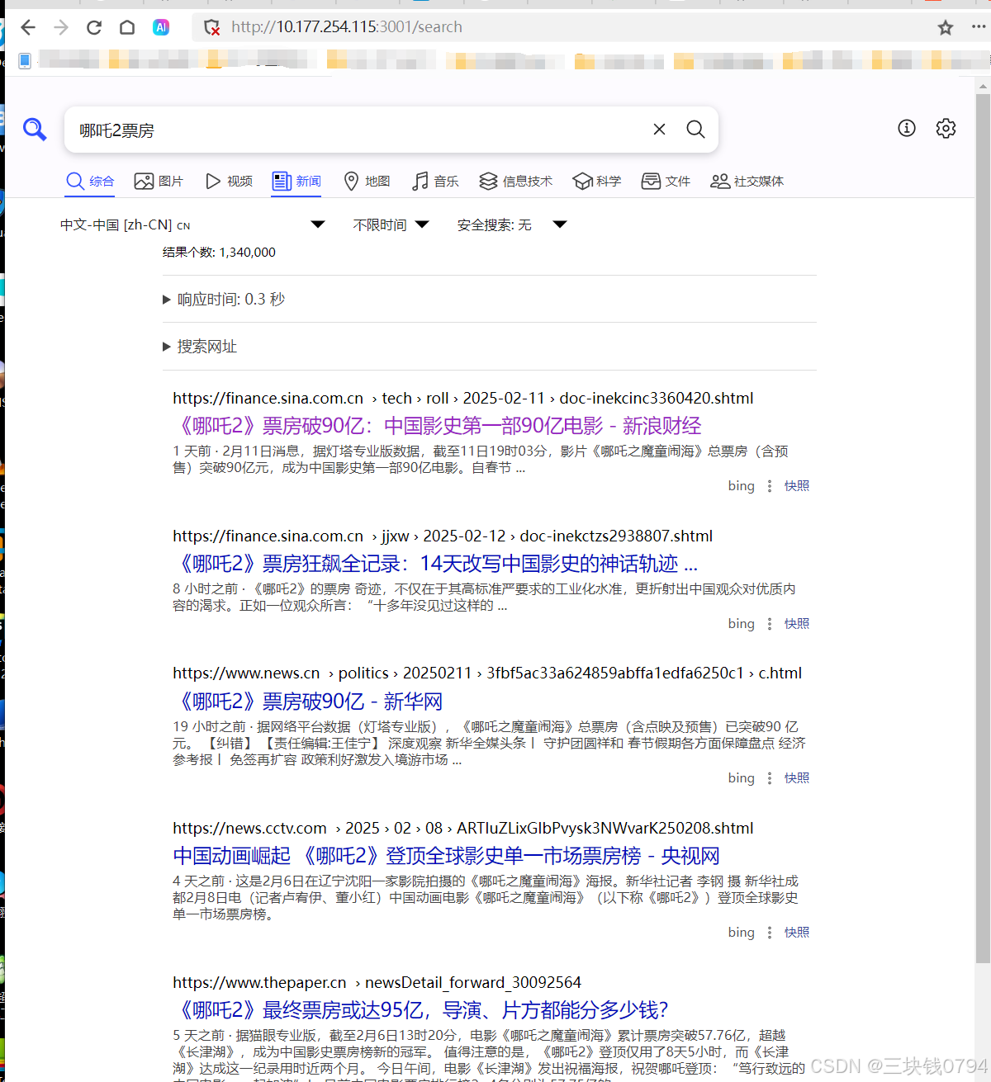Open the language dropdown 中文-中国 [zh-CN]
This screenshot has height=1082, width=991.
192,224
